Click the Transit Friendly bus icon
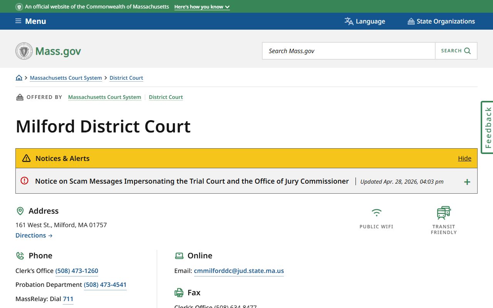 point(444,213)
